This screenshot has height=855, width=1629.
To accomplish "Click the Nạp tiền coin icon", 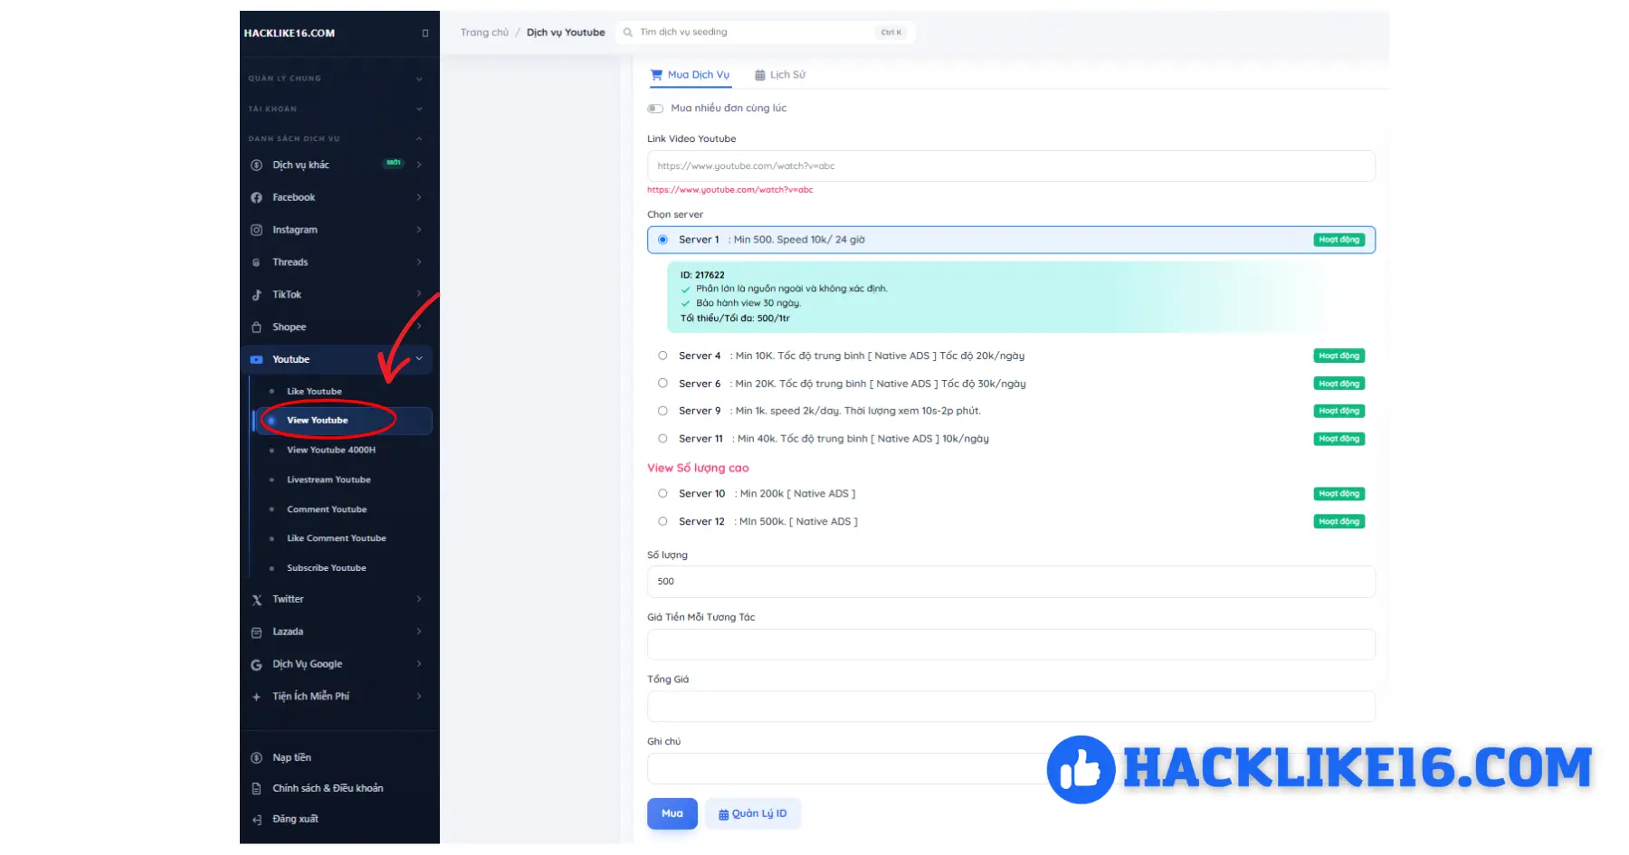I will coord(256,758).
